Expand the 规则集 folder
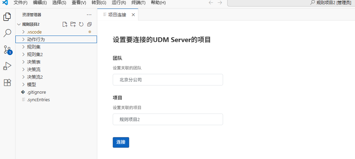Screen dimensions: 355x159 pos(34,47)
